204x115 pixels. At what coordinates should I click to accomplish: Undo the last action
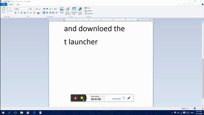(x=8, y=1)
